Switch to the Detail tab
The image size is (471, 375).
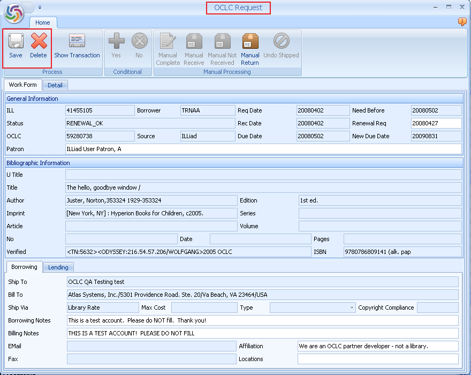55,85
